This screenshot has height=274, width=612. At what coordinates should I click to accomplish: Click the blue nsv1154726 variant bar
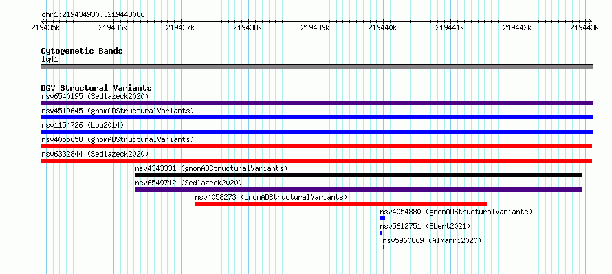[x=316, y=132]
